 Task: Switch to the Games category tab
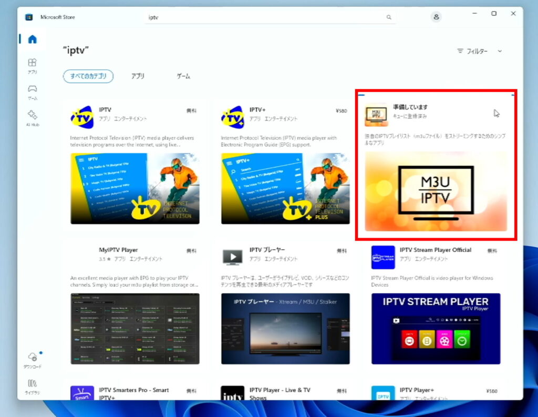click(x=183, y=76)
